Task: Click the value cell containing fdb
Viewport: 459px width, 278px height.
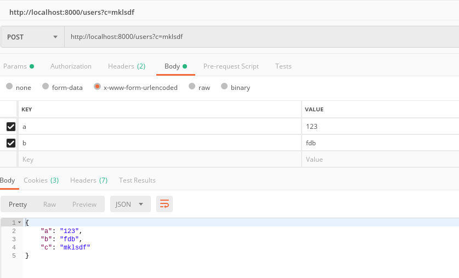Action: [x=381, y=143]
